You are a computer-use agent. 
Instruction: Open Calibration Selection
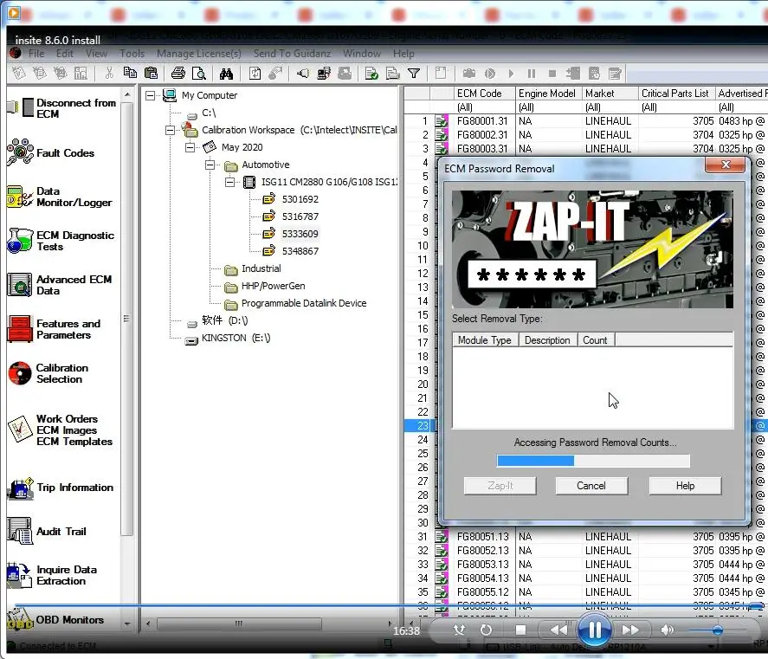tap(48, 373)
